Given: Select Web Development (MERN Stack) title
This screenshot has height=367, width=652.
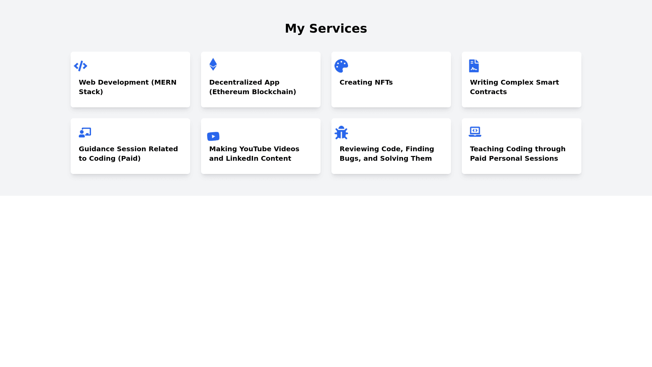Looking at the screenshot, I should point(127,87).
